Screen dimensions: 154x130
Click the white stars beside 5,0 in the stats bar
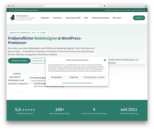coord(29,110)
